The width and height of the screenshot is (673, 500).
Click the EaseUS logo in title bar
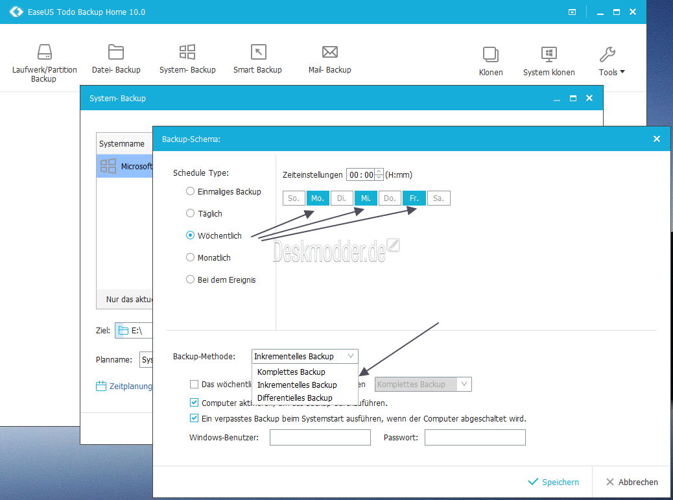point(16,12)
